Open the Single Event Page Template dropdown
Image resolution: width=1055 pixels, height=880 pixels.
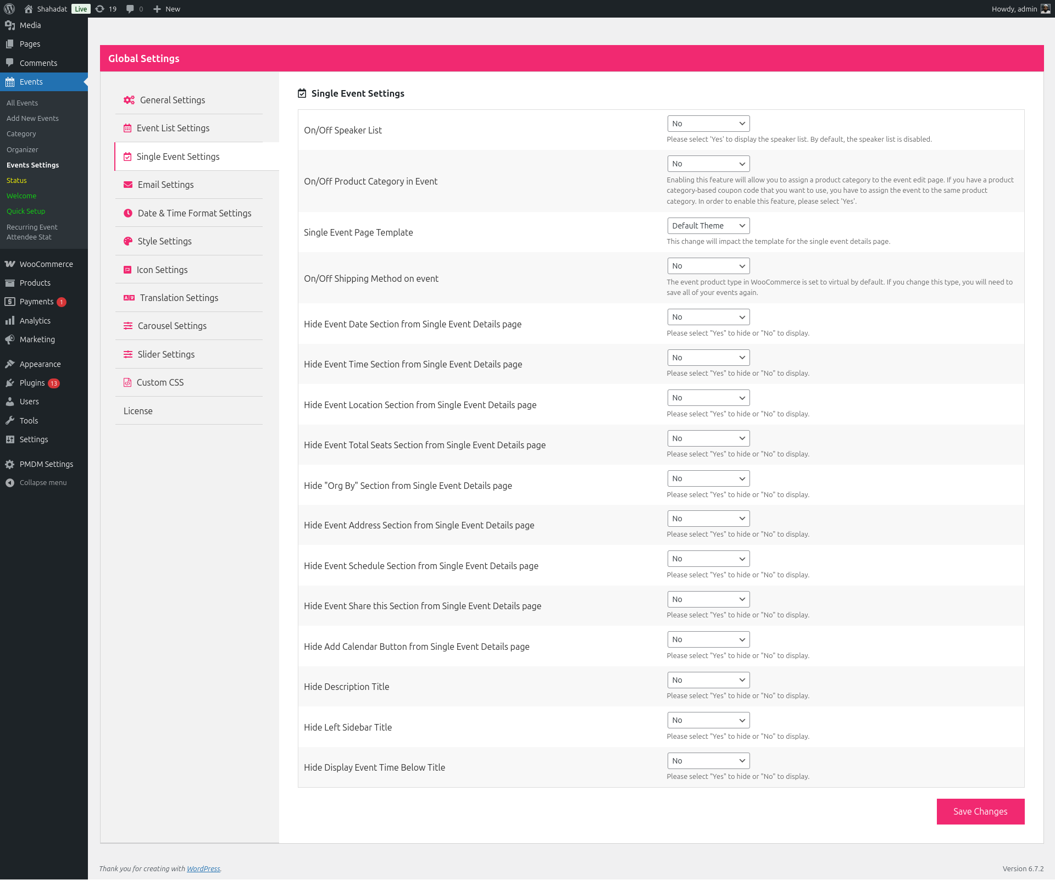click(x=708, y=226)
